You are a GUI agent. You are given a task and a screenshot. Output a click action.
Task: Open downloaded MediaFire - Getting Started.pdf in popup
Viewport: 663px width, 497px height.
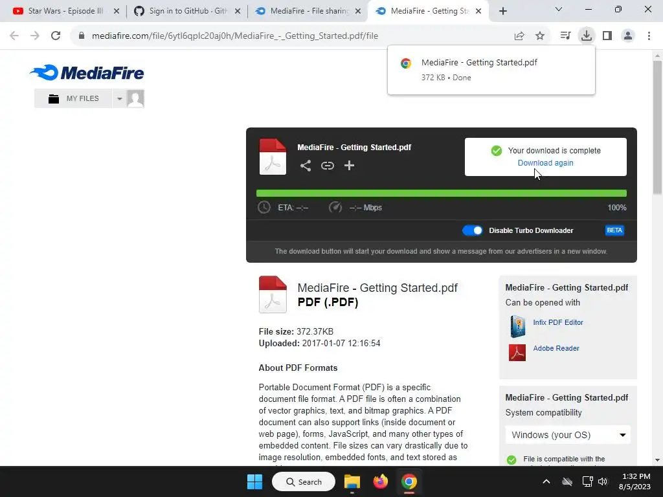(491, 70)
